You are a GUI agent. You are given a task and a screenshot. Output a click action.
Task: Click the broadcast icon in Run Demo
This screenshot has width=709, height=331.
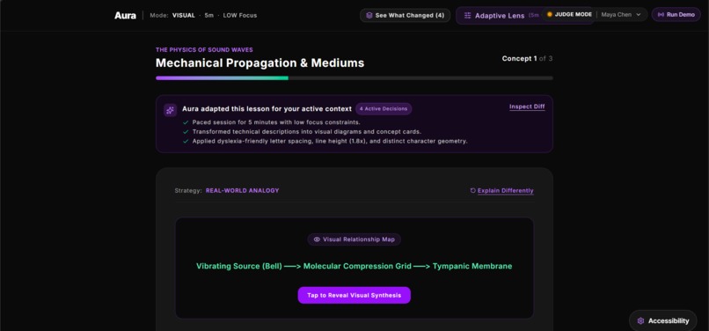(x=661, y=14)
